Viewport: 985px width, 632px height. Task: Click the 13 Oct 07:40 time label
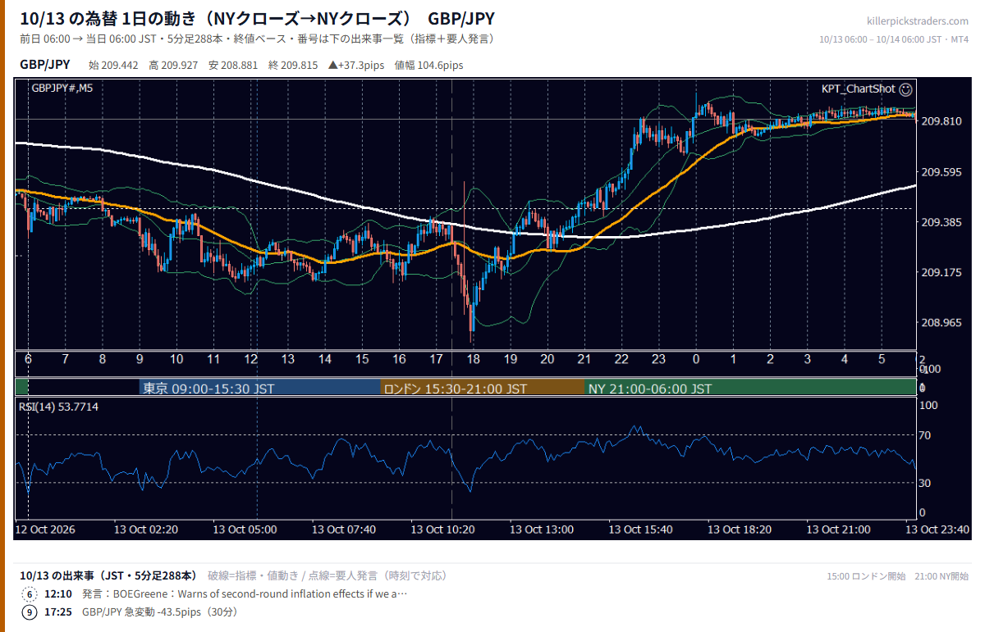tap(344, 530)
